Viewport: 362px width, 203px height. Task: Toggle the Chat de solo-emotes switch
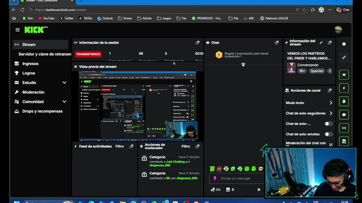329,134
